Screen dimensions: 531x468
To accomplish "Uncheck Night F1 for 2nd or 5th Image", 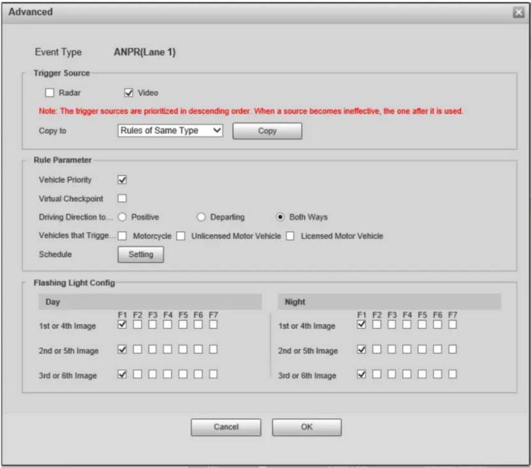I will [x=362, y=349].
